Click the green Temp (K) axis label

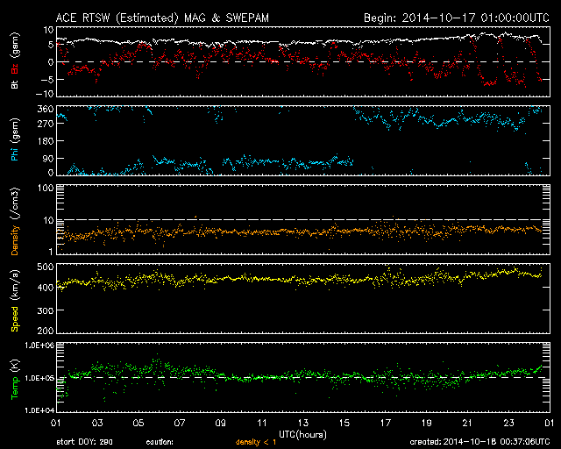click(x=14, y=377)
